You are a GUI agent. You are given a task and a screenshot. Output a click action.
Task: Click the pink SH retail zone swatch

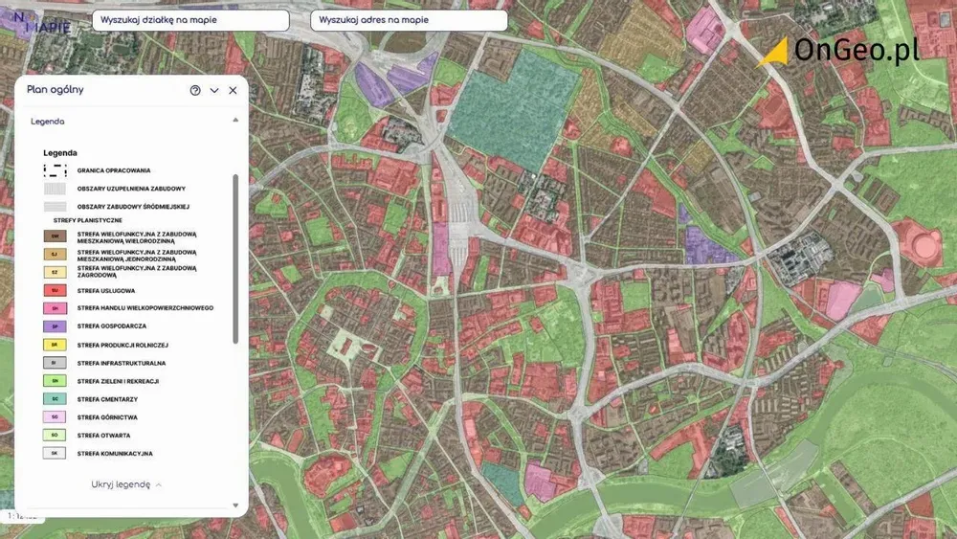tap(55, 308)
